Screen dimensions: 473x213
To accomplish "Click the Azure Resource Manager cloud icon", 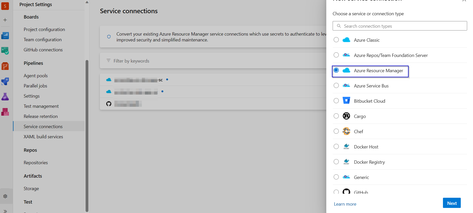I will 346,70.
